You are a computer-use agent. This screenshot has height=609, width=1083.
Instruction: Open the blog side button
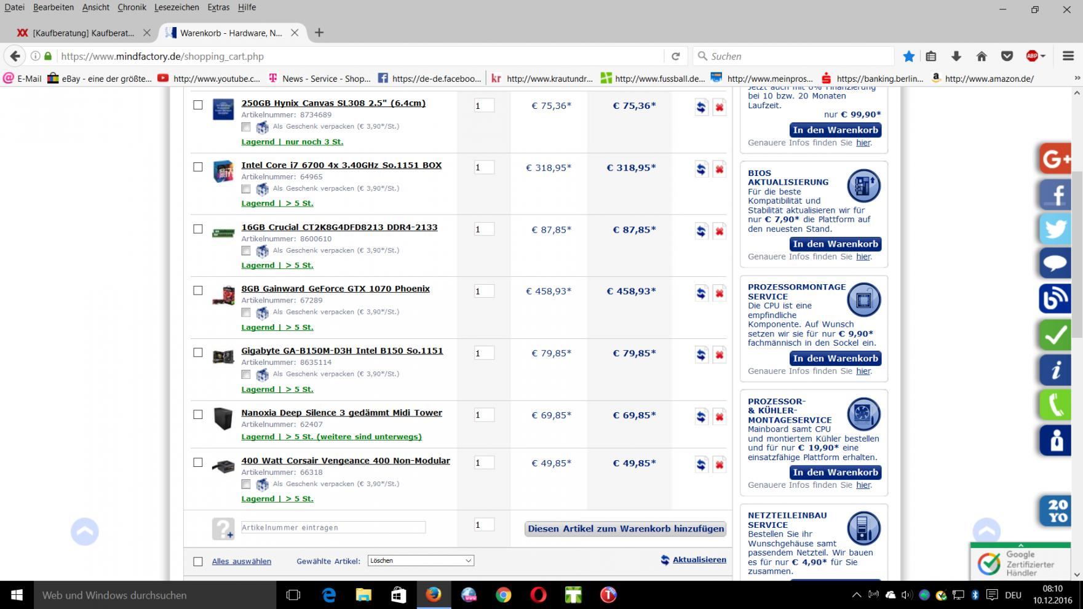click(x=1055, y=299)
